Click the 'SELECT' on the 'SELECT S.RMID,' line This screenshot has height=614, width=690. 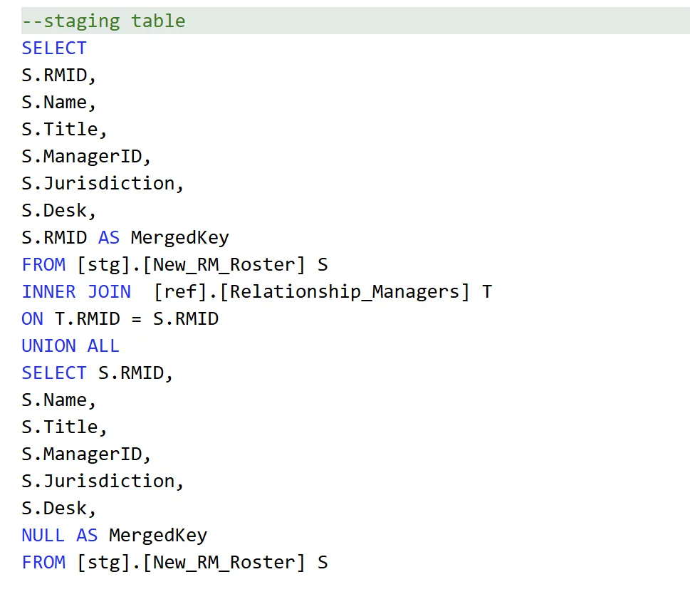coord(54,373)
